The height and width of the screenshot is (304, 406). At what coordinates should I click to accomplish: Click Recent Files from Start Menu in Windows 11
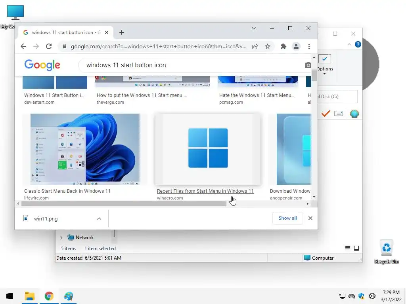click(205, 191)
